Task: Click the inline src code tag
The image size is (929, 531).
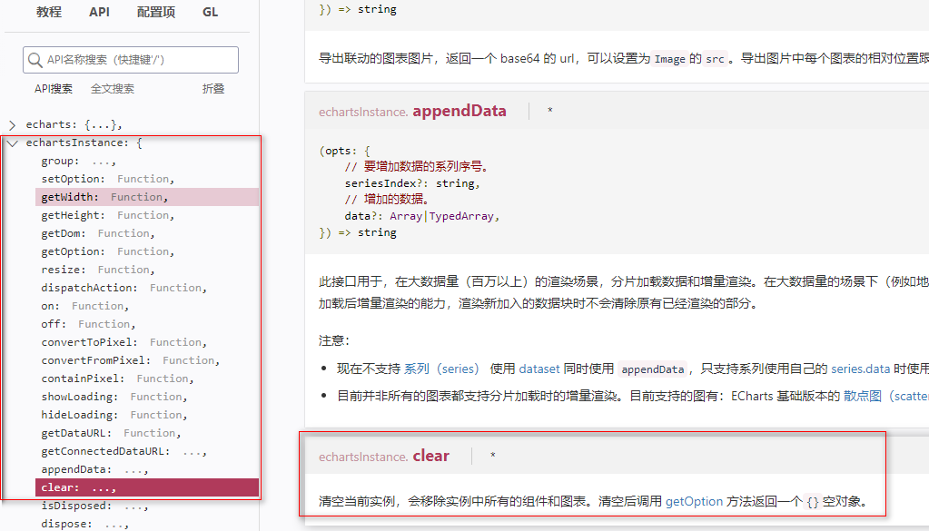Action: [x=715, y=59]
